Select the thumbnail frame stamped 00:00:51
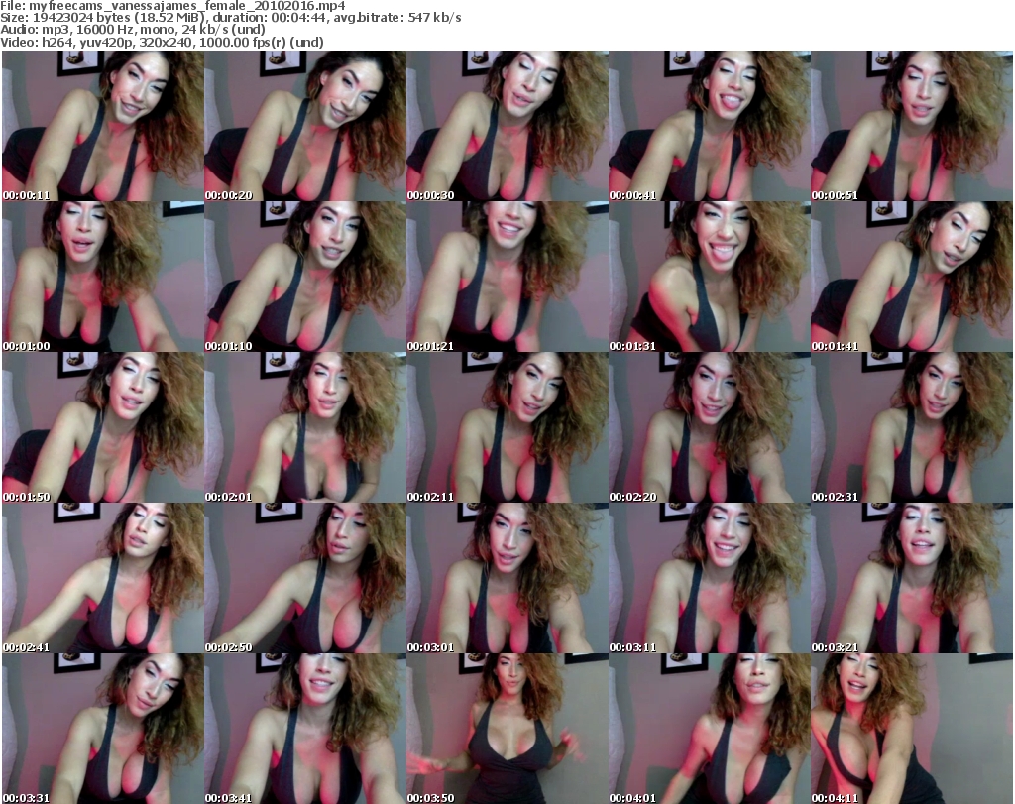The width and height of the screenshot is (1015, 804). (x=912, y=126)
